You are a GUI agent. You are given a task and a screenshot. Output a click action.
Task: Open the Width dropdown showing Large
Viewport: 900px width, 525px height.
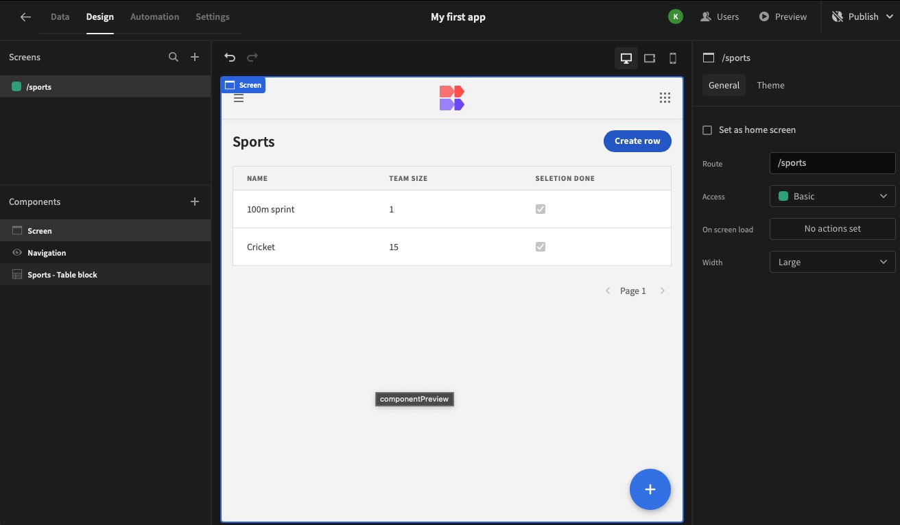tap(832, 262)
